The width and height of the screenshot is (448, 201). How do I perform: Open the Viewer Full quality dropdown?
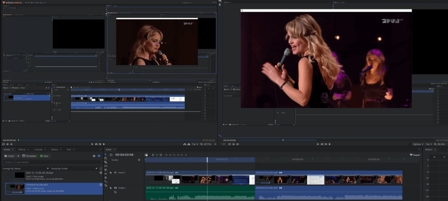coord(429,144)
